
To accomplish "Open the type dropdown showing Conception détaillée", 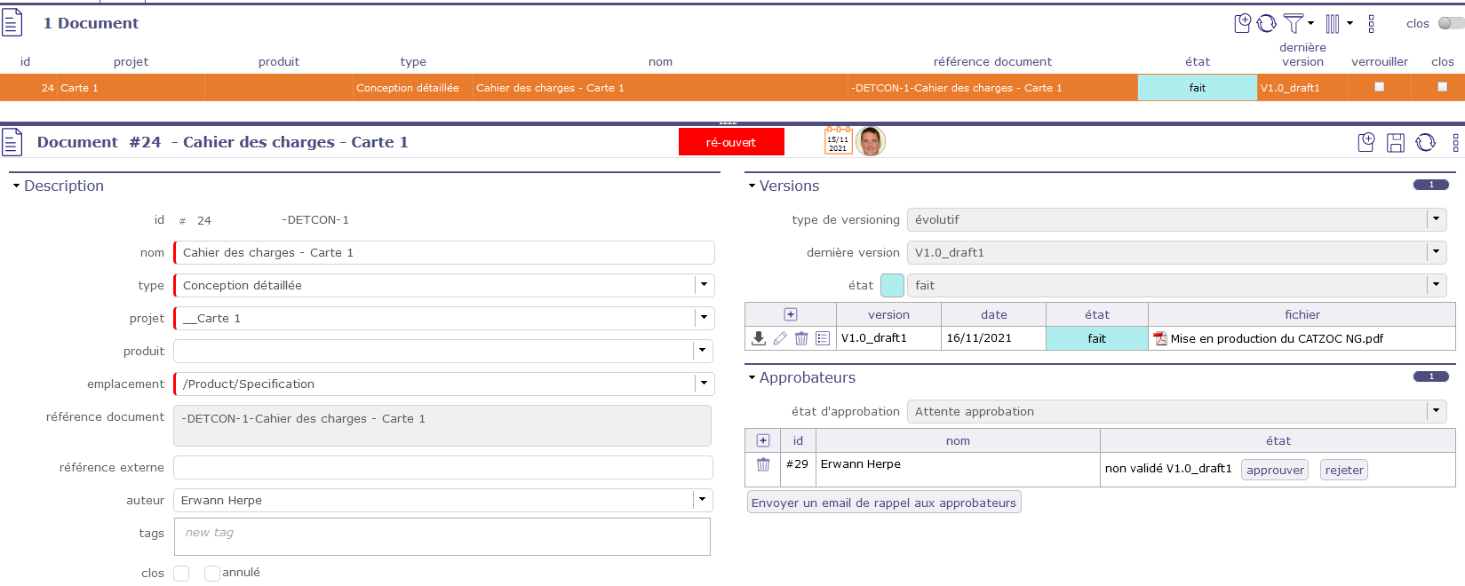I will tap(704, 285).
